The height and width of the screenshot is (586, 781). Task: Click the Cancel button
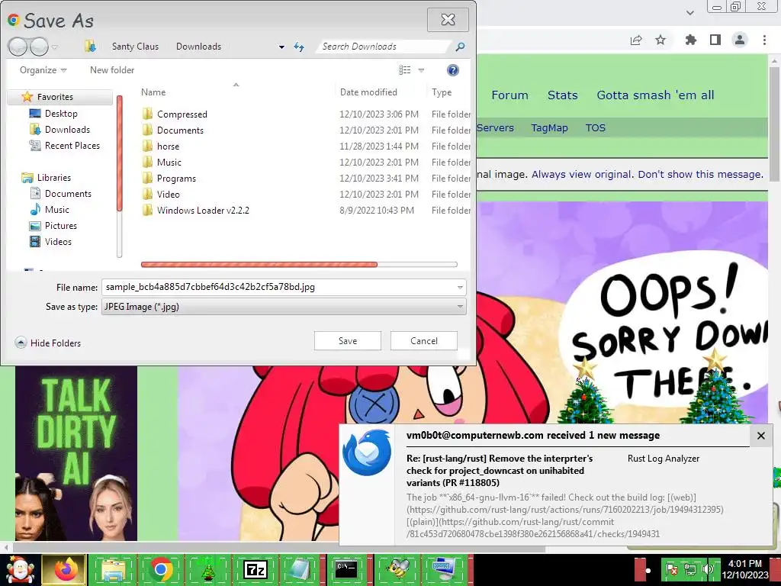[x=424, y=341]
